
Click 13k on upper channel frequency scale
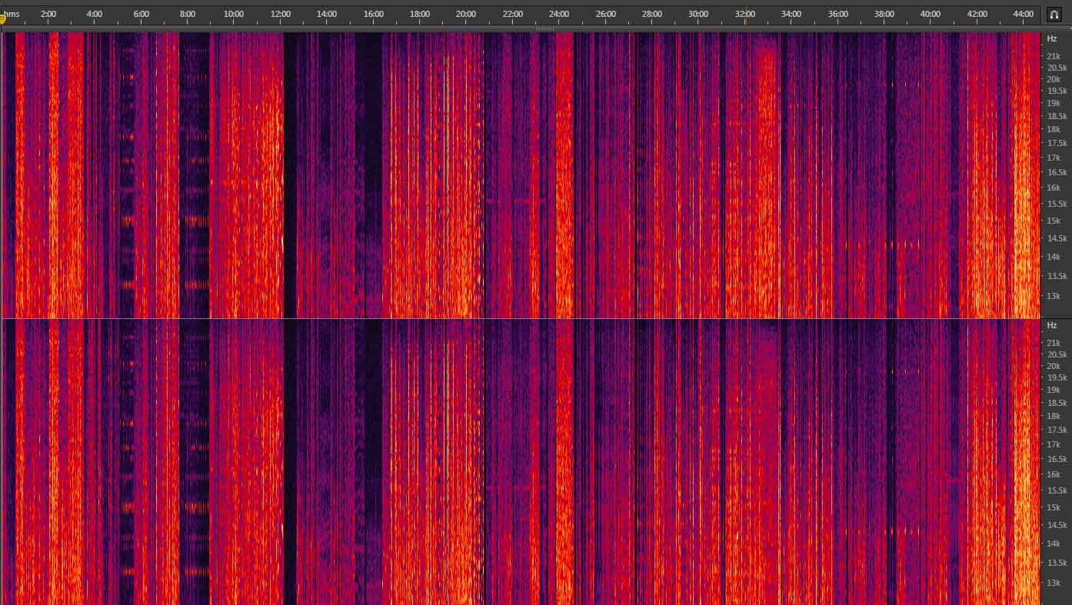coord(1054,296)
